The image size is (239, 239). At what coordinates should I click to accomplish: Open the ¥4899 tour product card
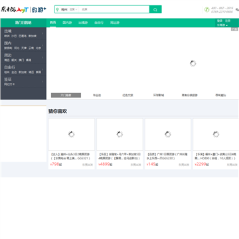pyautogui.click(x=119, y=144)
